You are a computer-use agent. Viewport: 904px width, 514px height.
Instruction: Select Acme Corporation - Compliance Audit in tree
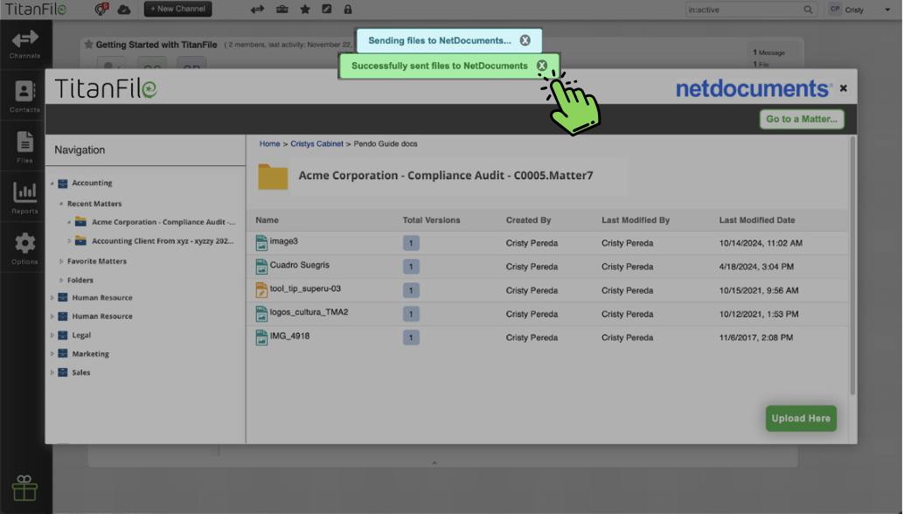pos(163,222)
